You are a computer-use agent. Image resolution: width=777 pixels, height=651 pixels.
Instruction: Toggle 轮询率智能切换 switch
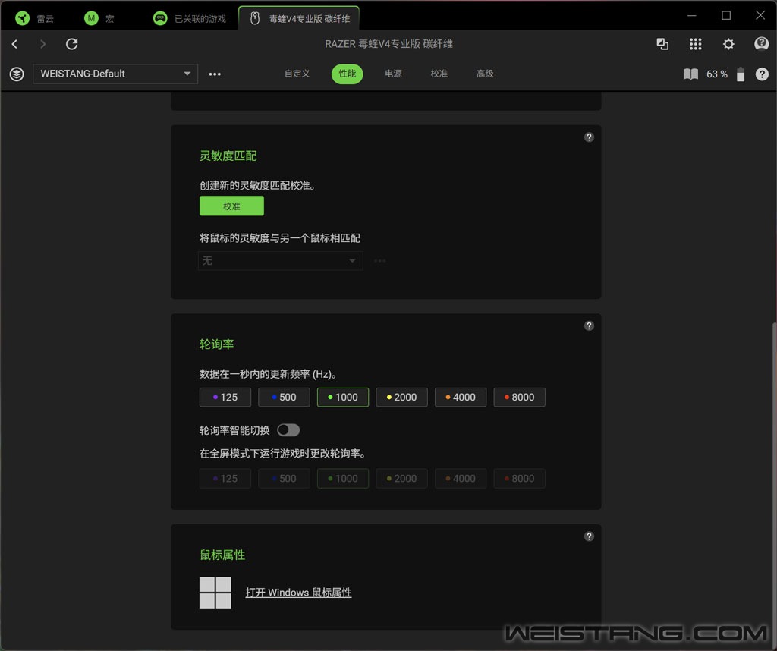pos(288,430)
